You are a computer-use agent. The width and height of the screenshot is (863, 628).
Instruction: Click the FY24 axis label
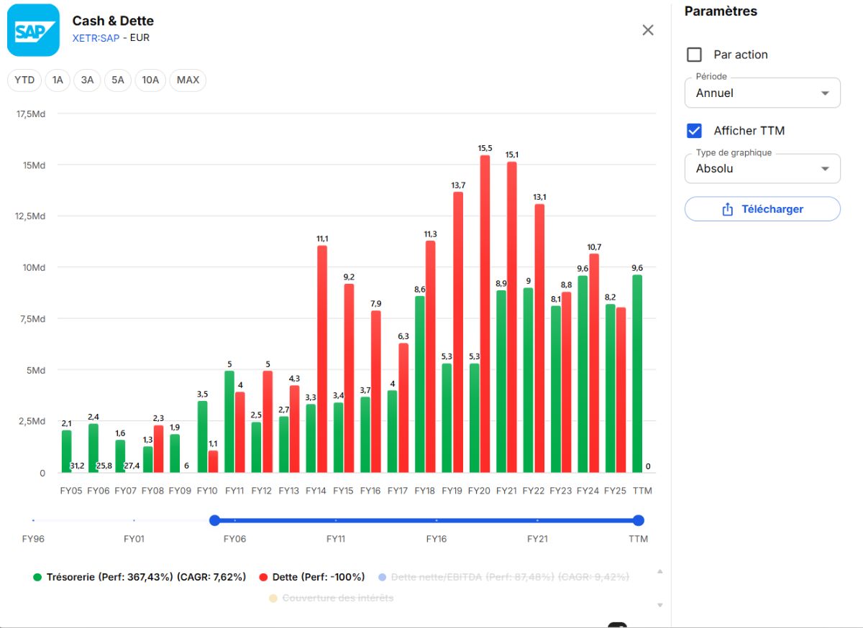[x=588, y=491]
